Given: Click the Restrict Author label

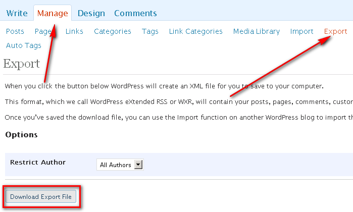Looking at the screenshot, I should (38, 162).
